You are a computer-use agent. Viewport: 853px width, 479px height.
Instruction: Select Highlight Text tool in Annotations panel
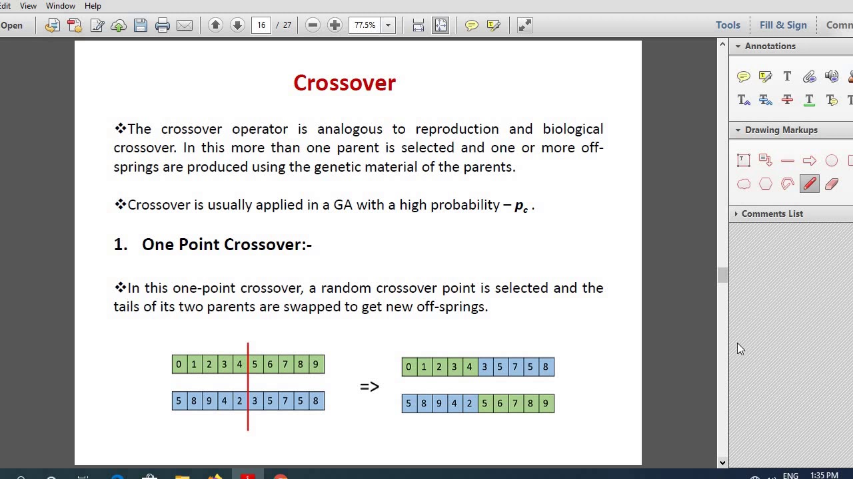(766, 77)
